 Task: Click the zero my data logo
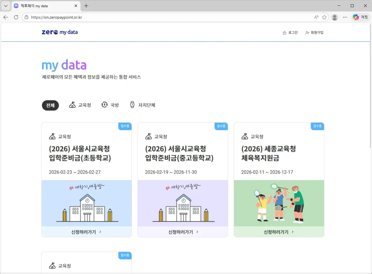(x=59, y=32)
